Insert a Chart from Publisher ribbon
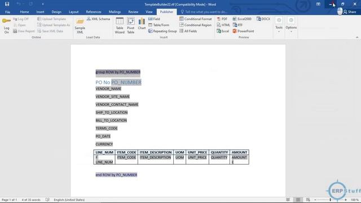This screenshot has width=361, height=203. coord(142,24)
